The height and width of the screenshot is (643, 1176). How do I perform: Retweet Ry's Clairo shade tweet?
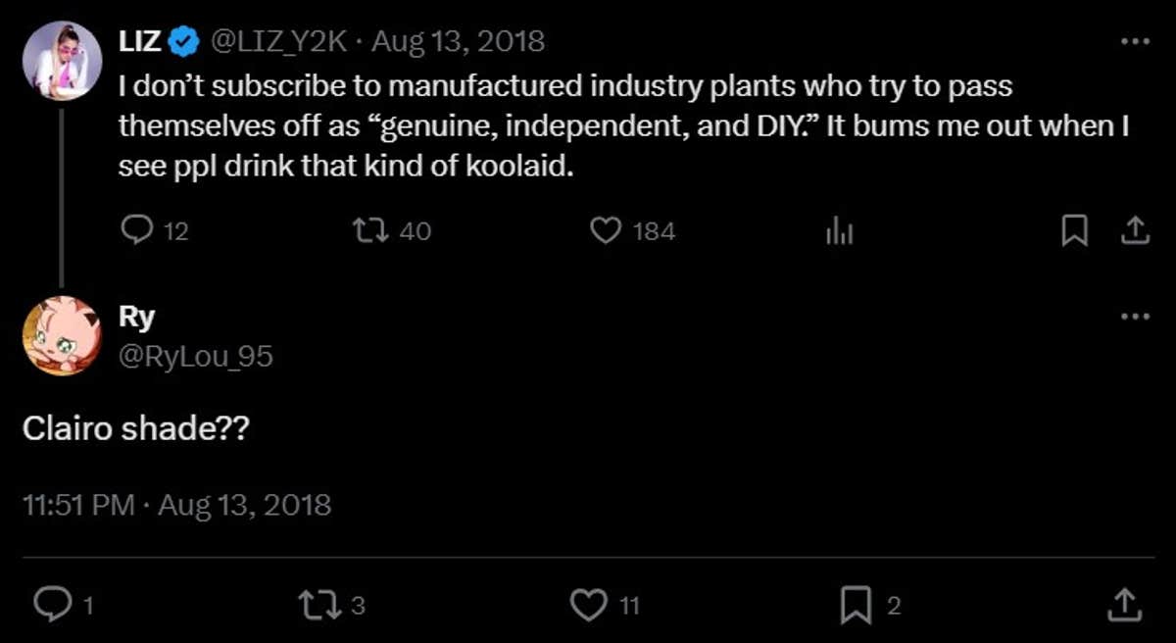[322, 605]
